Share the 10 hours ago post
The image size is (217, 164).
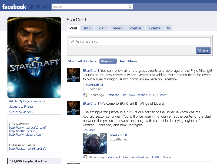(x=167, y=157)
